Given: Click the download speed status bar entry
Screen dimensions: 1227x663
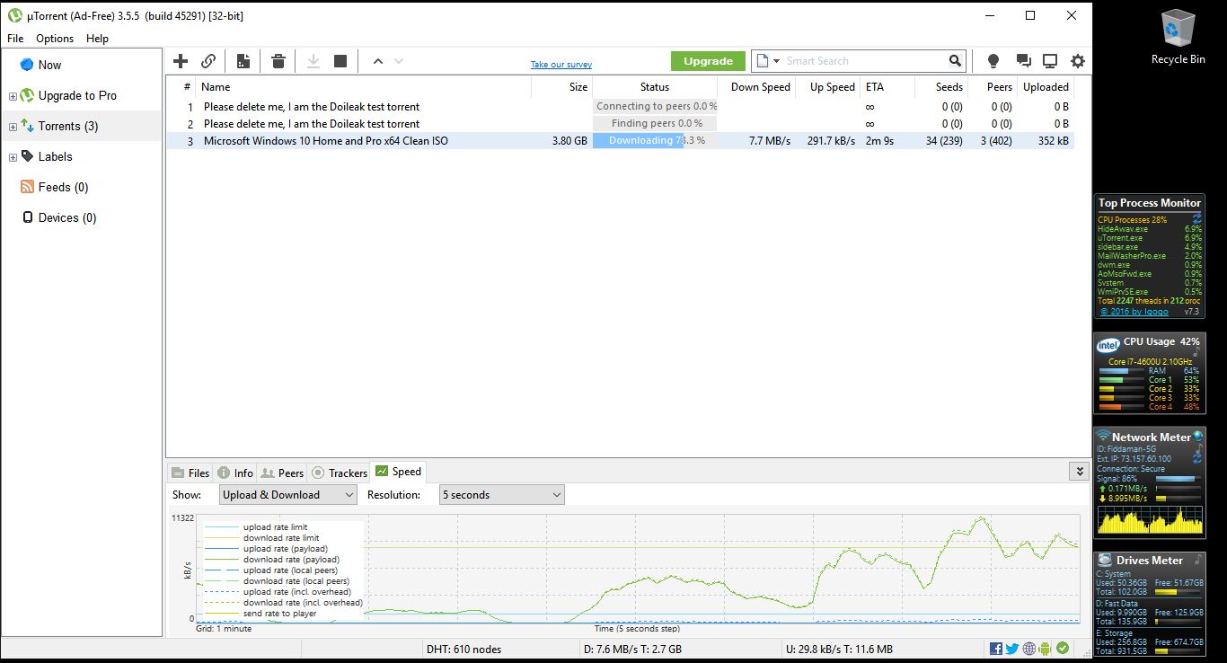Looking at the screenshot, I should tap(633, 649).
